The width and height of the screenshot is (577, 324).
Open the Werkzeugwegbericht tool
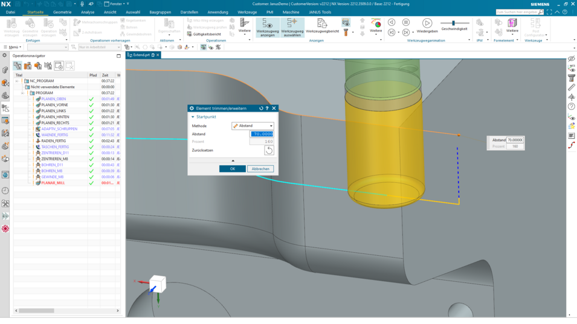pos(323,27)
